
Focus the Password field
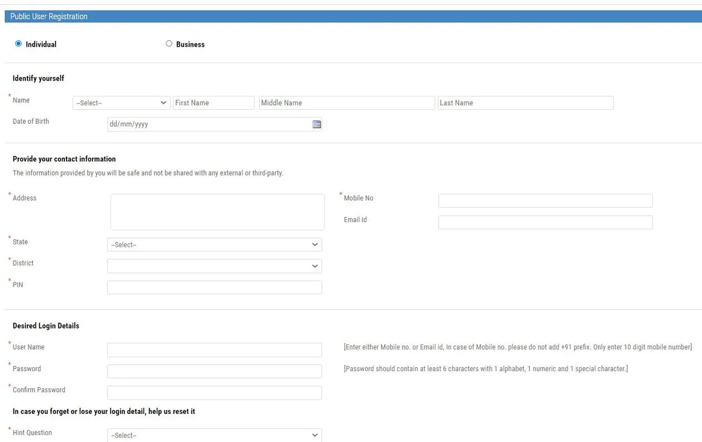(214, 371)
